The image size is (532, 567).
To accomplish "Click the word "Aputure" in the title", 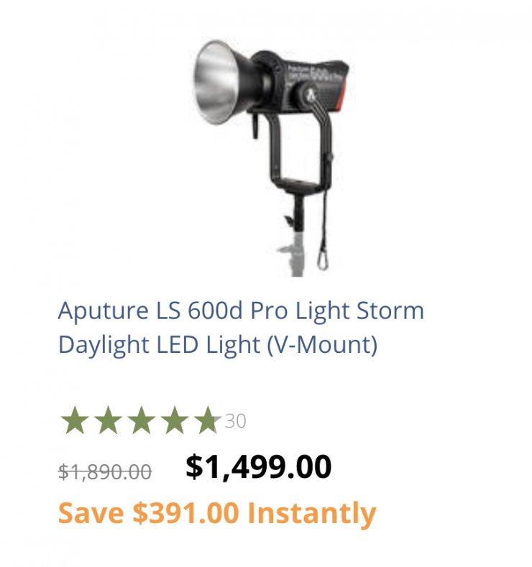I will pos(103,311).
